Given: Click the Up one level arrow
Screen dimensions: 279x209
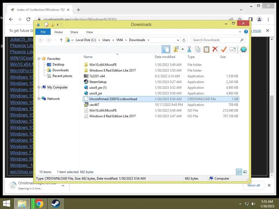Looking at the screenshot, I should 61,40.
